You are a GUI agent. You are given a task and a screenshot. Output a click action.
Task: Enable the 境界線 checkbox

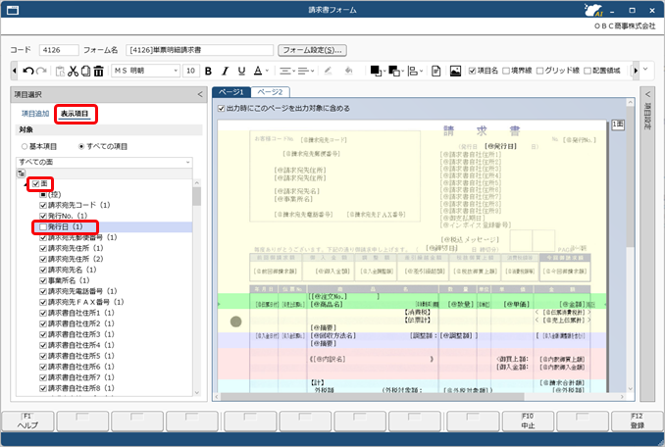(x=506, y=71)
